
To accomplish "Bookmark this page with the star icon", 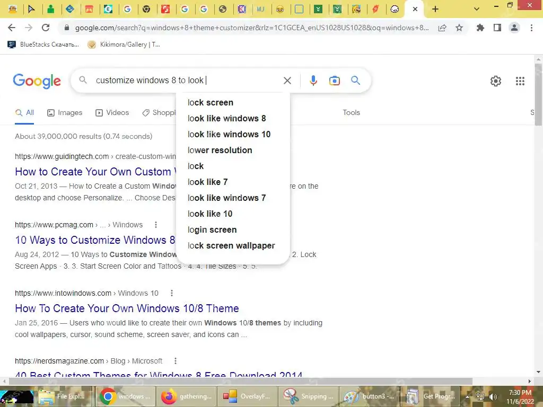I will click(459, 28).
